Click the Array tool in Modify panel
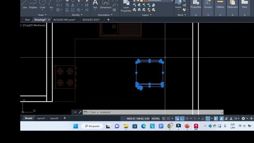This screenshot has width=254, height=143. (79, 10)
